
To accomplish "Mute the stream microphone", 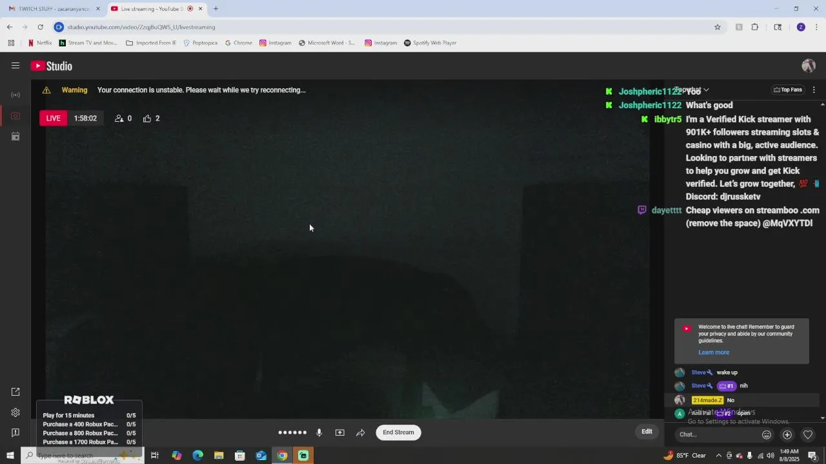I will (x=319, y=432).
